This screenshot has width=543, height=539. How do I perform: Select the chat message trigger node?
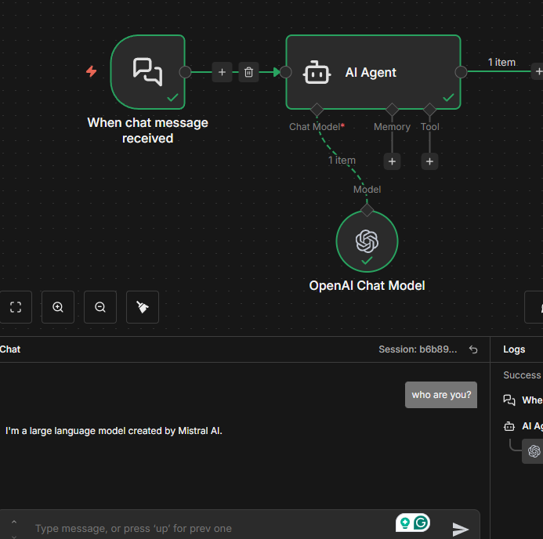pyautogui.click(x=147, y=71)
